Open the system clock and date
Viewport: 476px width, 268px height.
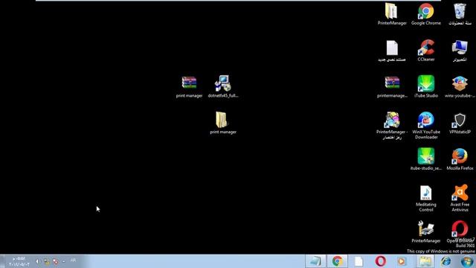pos(19,261)
